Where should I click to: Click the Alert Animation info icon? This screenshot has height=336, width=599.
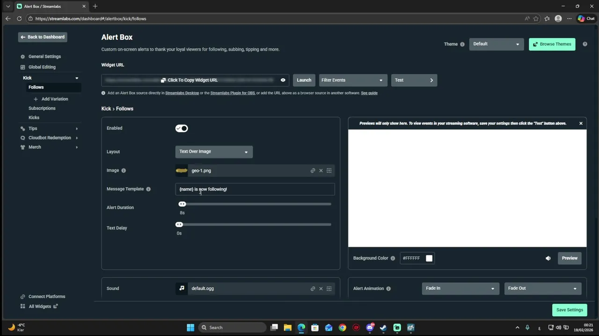pyautogui.click(x=388, y=288)
